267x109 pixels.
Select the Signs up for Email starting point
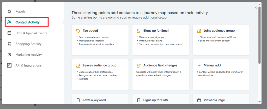click(x=161, y=40)
